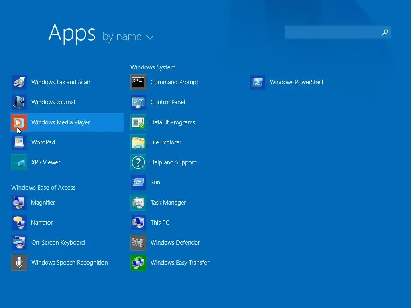
Task: Open the On-Screen Keyboard icon
Action: click(19, 243)
